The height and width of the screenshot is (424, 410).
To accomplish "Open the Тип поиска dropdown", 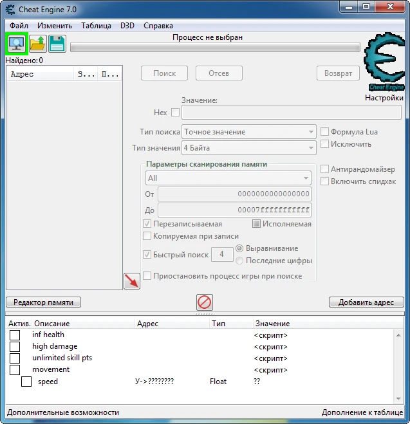I will click(x=249, y=132).
